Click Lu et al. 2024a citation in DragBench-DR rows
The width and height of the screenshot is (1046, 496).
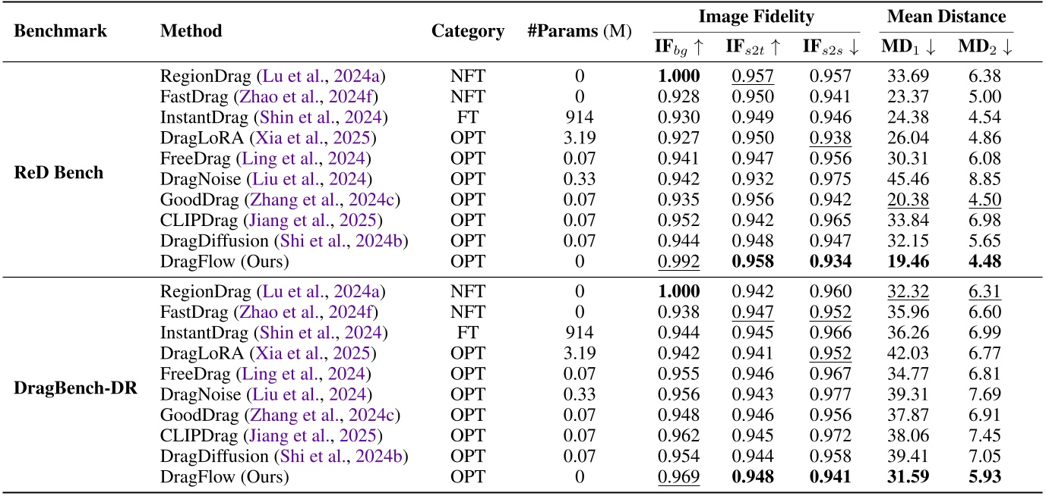pyautogui.click(x=315, y=290)
